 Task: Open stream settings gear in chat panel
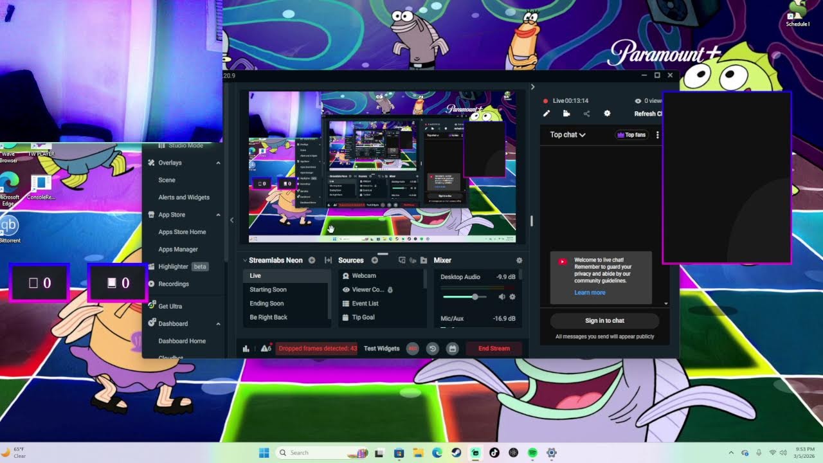point(607,114)
